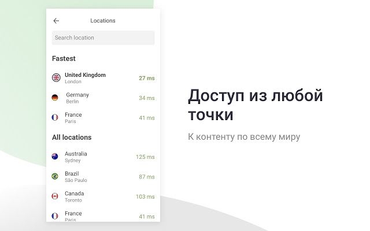Select the United Kingdom flag icon
Screen dimensions: 370x231
point(56,77)
